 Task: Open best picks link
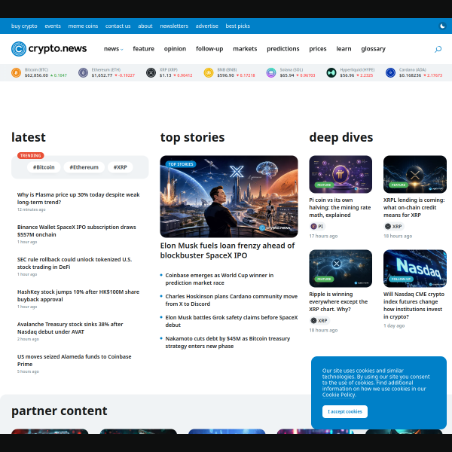coord(238,26)
